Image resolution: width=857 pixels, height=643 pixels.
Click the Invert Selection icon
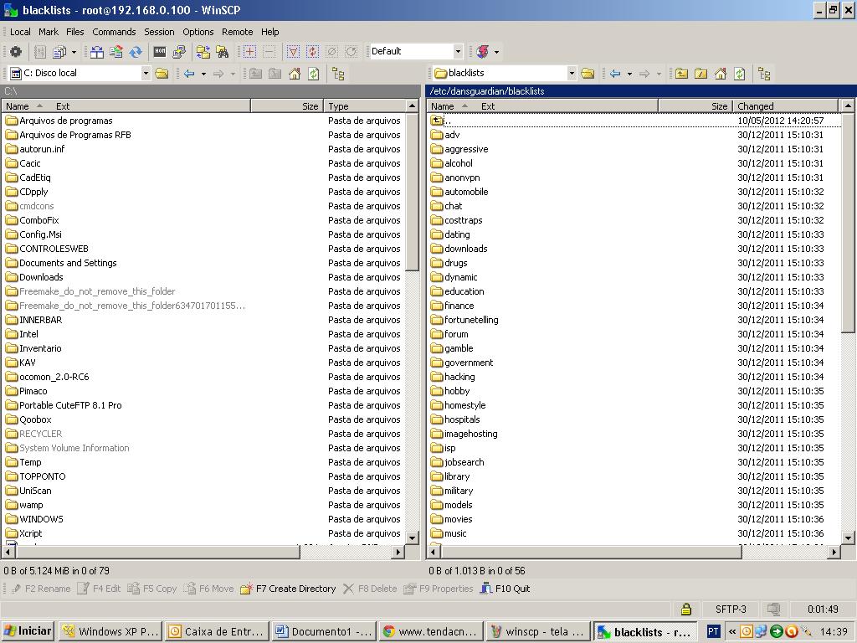(x=313, y=52)
